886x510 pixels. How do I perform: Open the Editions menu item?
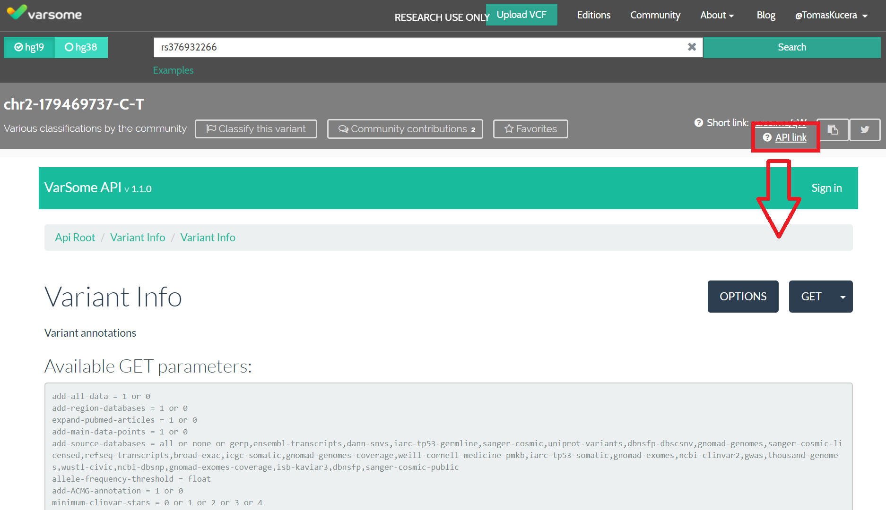[593, 15]
